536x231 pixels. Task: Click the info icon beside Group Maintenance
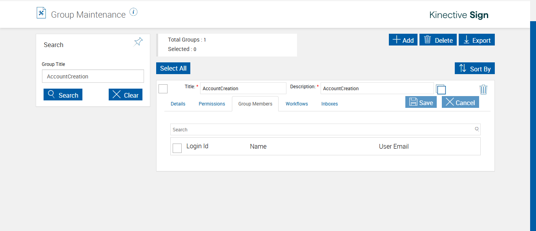click(x=133, y=12)
